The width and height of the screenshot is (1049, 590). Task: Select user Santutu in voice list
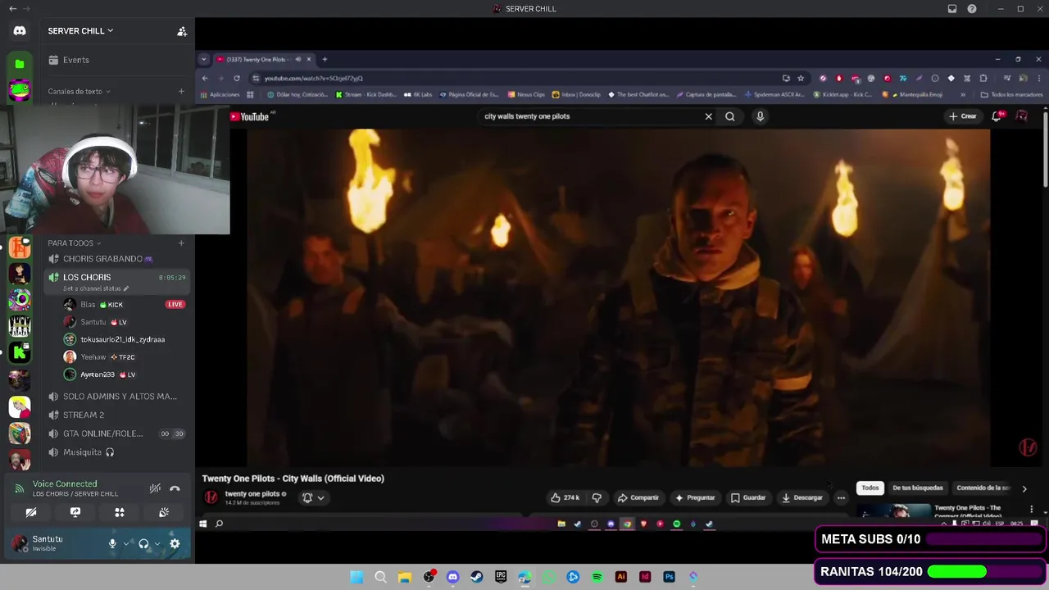click(x=93, y=322)
